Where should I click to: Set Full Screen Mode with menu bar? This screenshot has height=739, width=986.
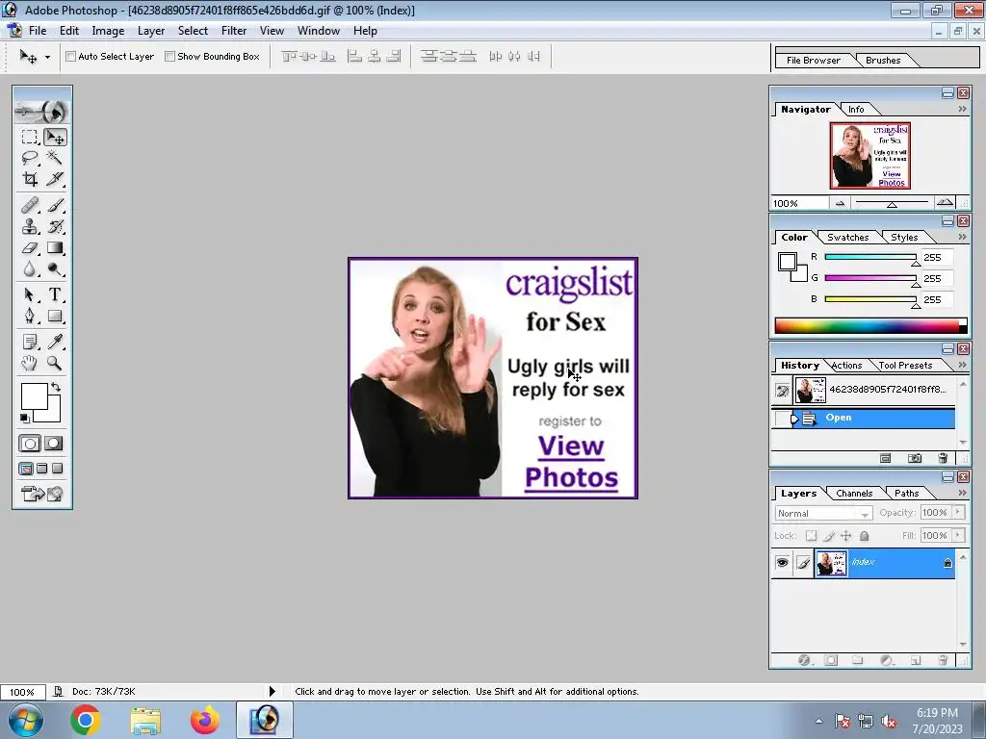(x=42, y=469)
